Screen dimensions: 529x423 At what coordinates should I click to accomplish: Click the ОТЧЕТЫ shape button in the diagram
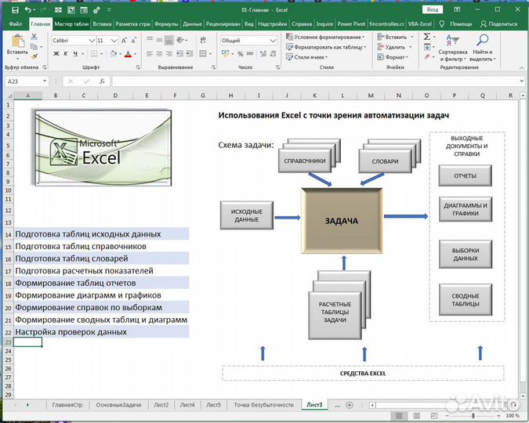465,175
